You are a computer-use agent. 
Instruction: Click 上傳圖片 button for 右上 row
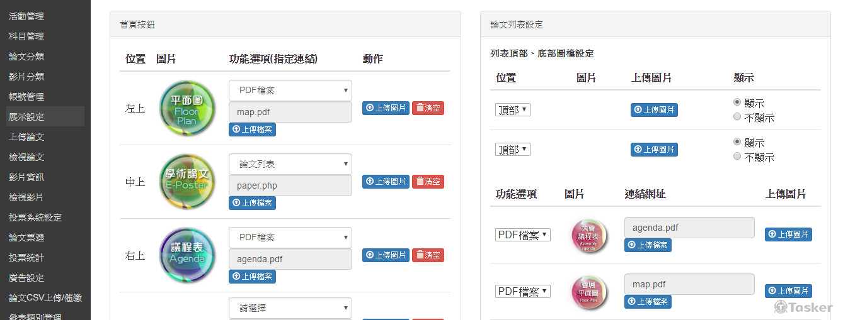tap(386, 255)
